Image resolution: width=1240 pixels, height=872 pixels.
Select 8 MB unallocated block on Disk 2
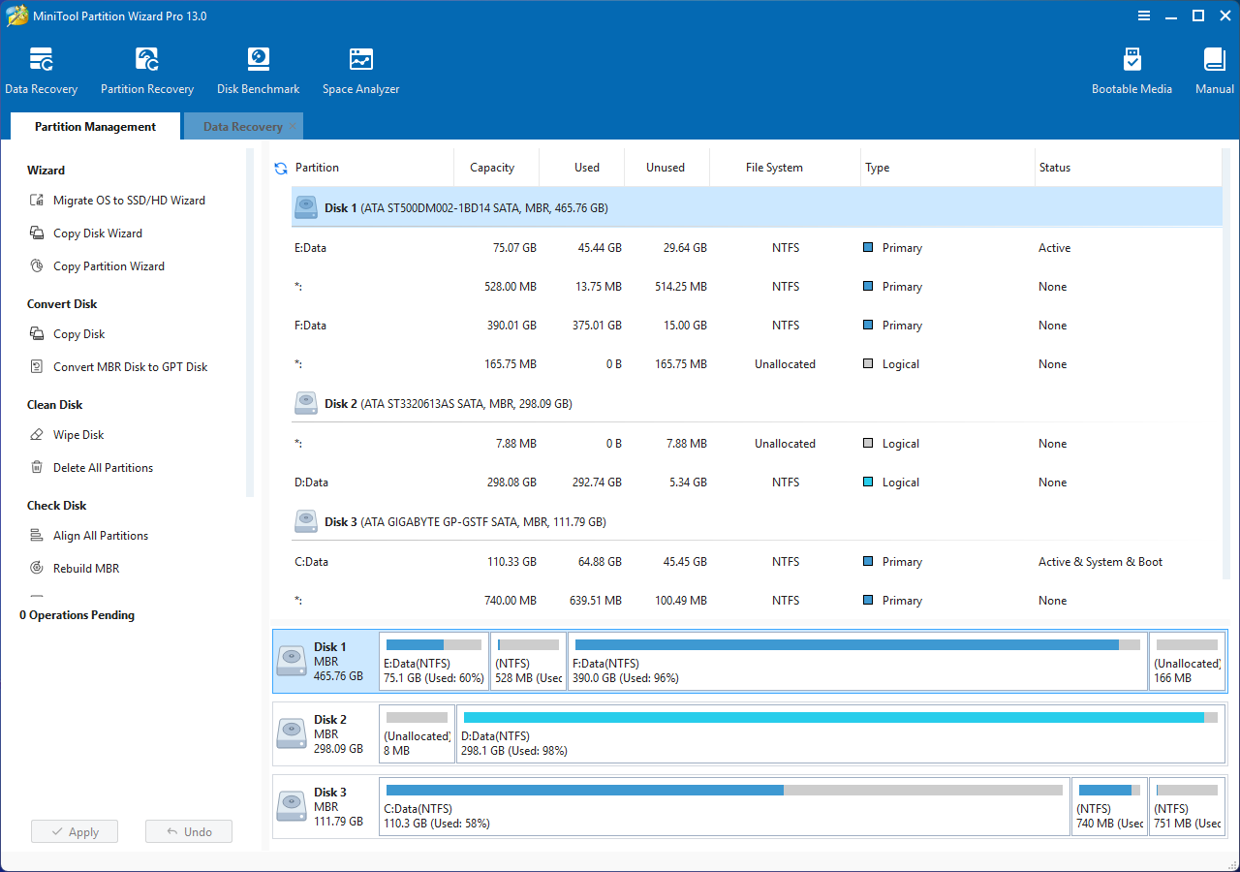pyautogui.click(x=418, y=733)
